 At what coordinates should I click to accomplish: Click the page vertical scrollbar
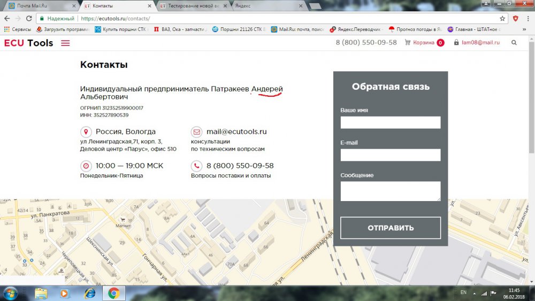[532, 98]
